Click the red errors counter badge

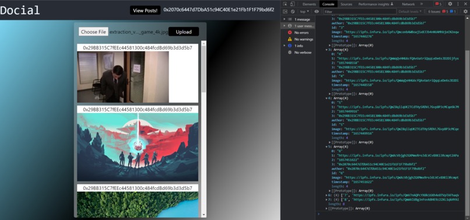tap(439, 4)
